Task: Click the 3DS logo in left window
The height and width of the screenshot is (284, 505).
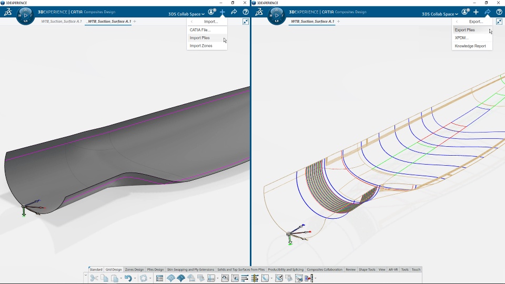Action: pyautogui.click(x=8, y=12)
